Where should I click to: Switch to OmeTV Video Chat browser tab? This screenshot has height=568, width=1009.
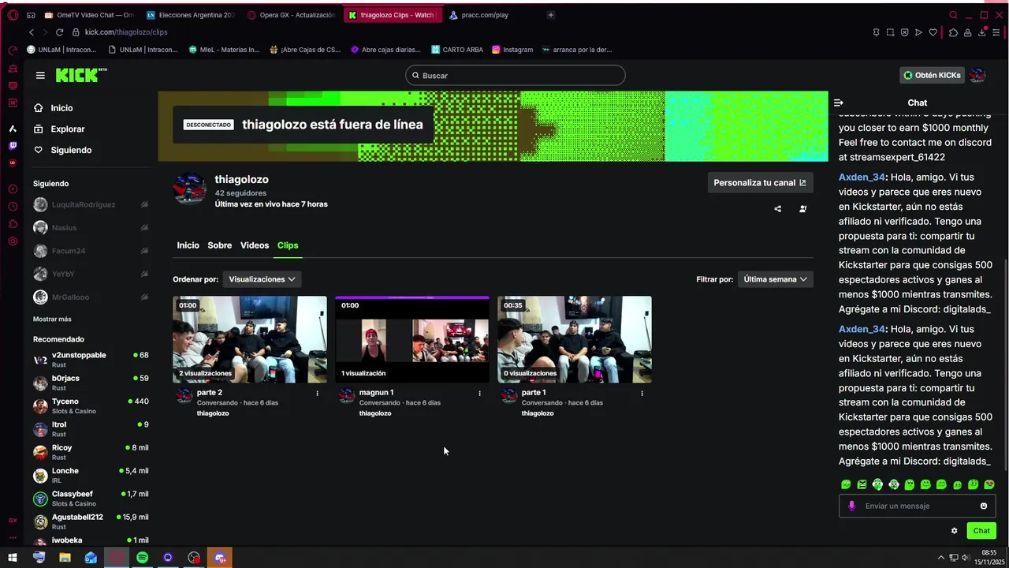tap(89, 15)
